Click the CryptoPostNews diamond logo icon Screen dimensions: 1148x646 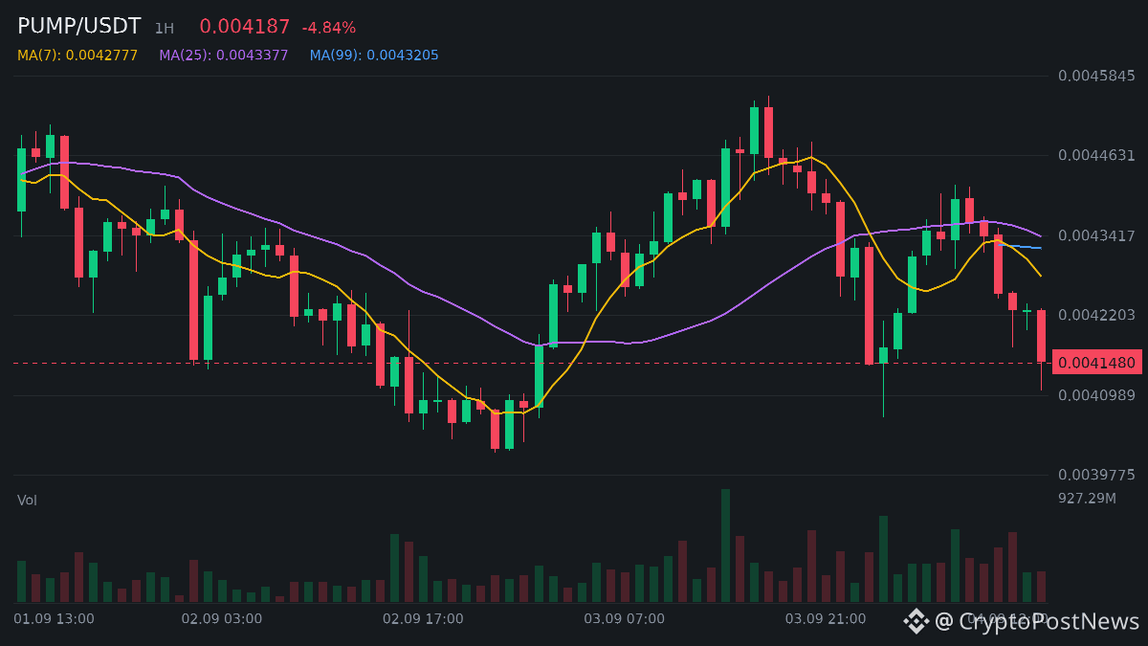point(916,621)
